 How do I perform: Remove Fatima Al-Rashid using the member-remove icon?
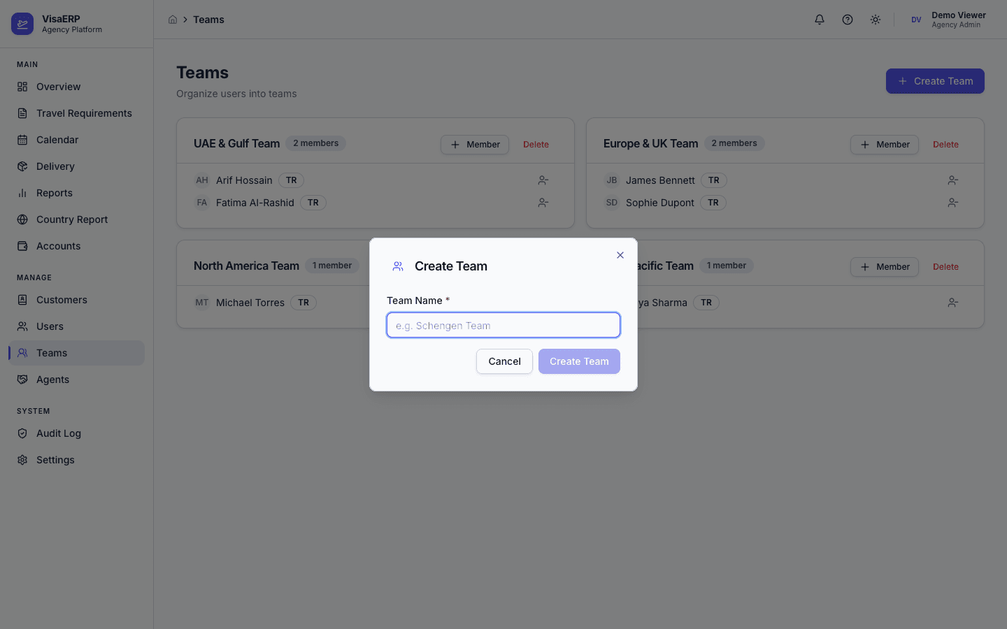pos(543,203)
